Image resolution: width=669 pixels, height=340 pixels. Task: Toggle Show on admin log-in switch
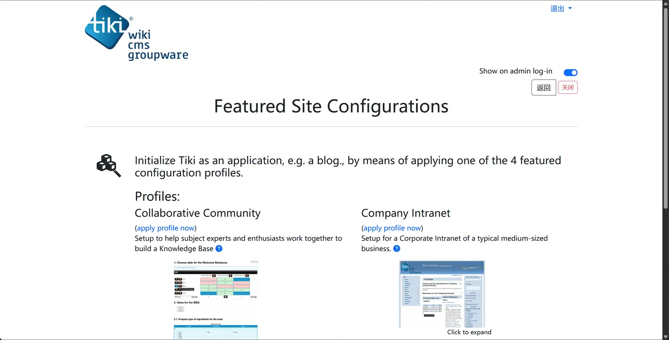tap(571, 72)
